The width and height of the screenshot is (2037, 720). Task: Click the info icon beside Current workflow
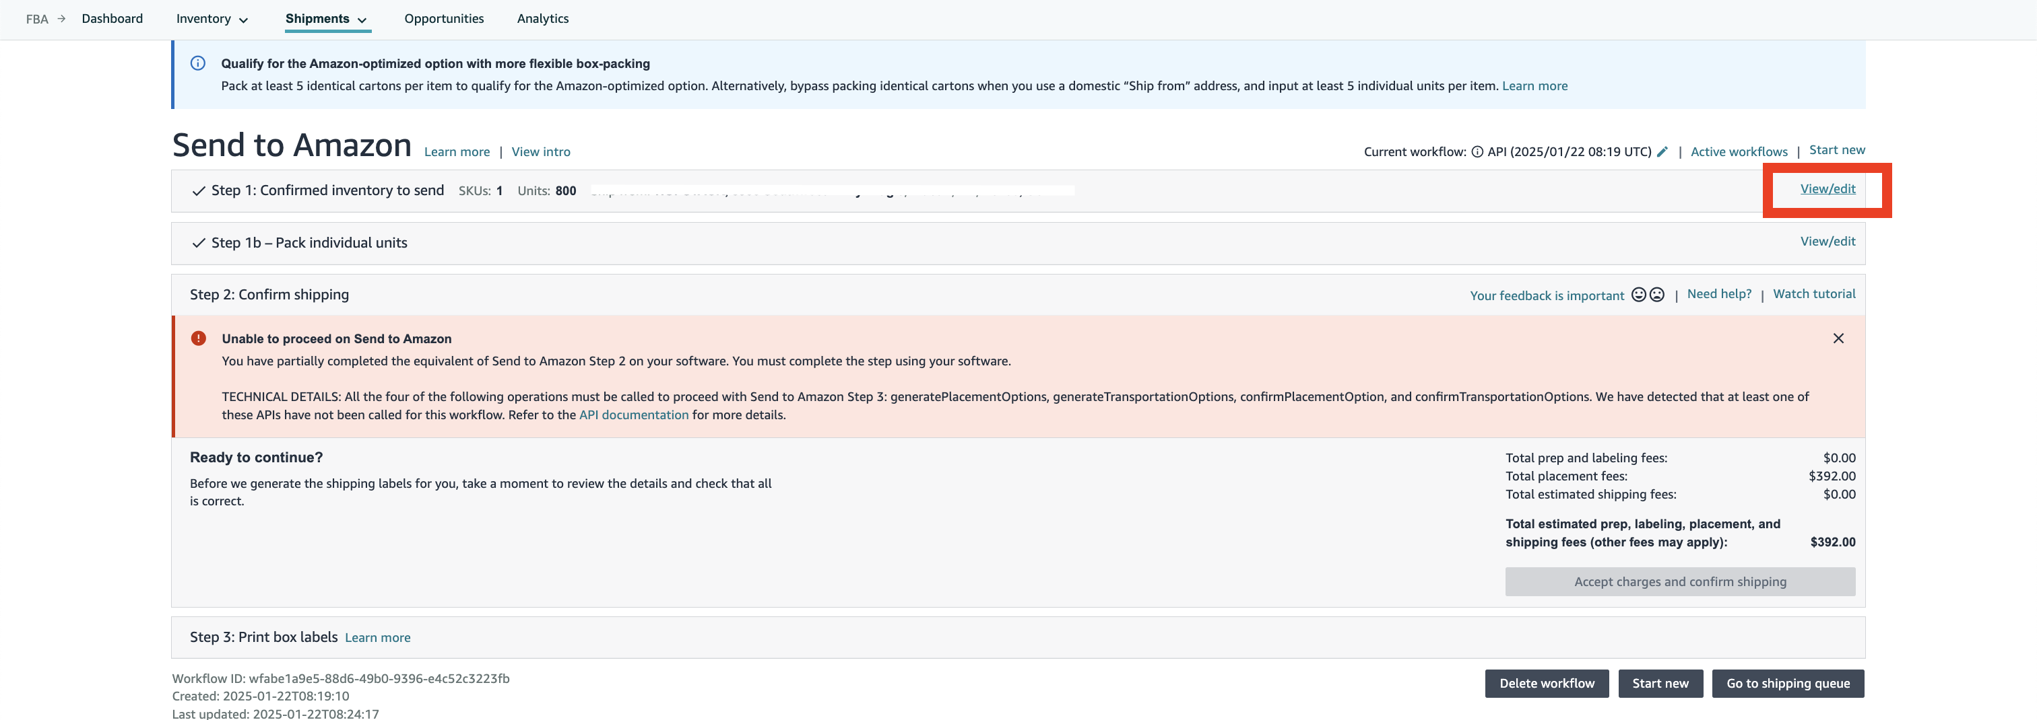(x=1477, y=152)
